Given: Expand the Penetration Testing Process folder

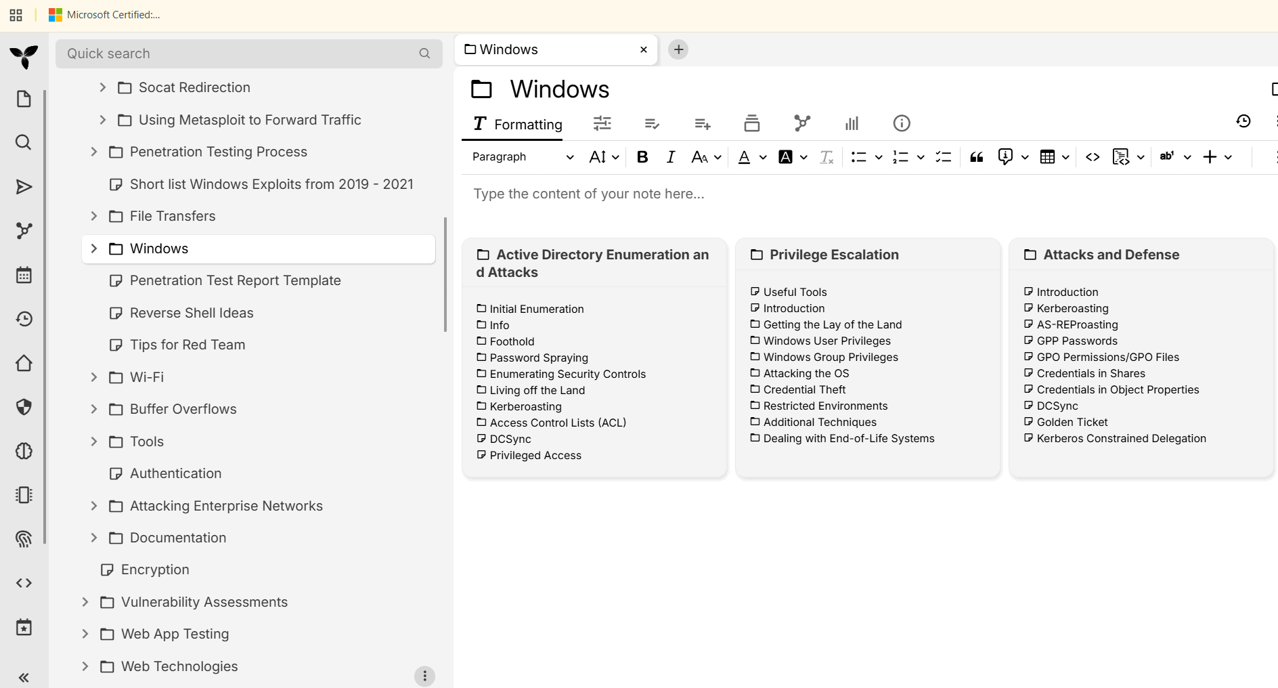Looking at the screenshot, I should [94, 152].
